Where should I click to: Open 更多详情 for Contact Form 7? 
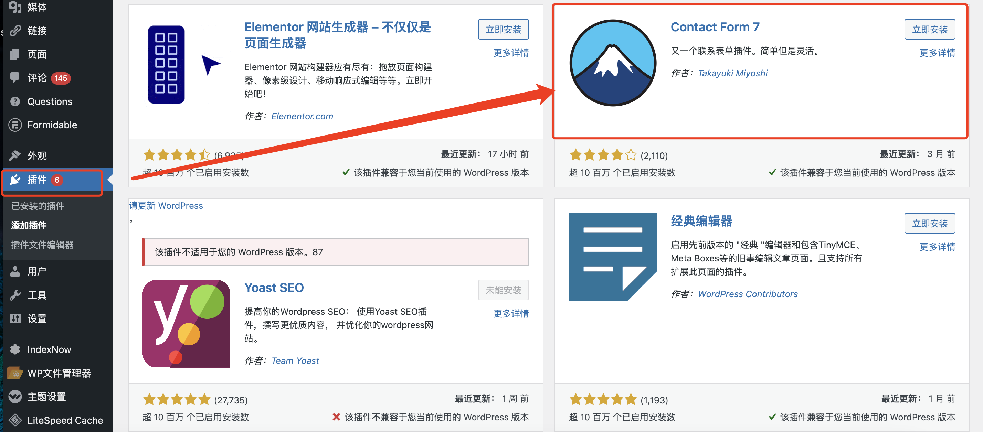(x=937, y=53)
